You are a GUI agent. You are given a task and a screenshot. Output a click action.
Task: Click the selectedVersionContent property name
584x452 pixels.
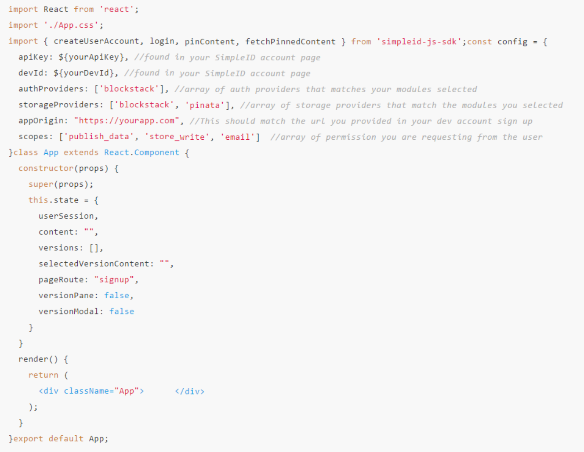(94, 264)
